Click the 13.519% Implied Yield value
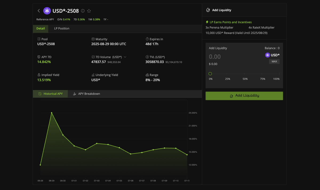Screen dimensions: 320x190 (x=44, y=80)
